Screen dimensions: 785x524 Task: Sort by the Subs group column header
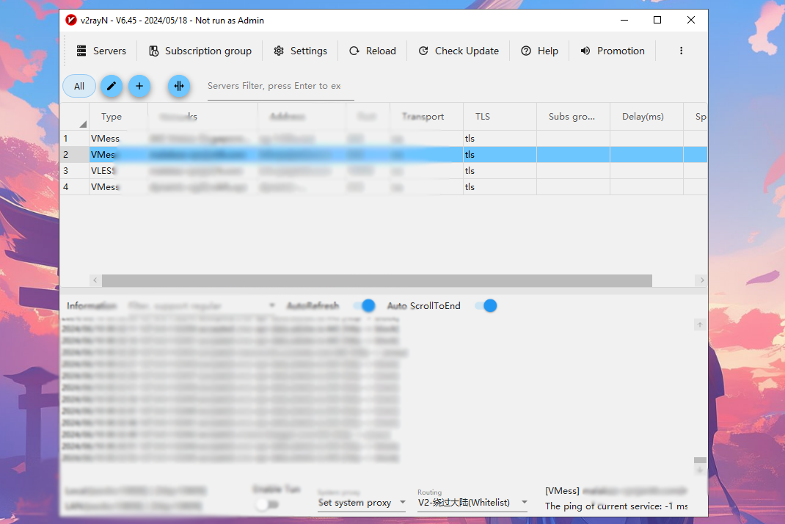[573, 116]
